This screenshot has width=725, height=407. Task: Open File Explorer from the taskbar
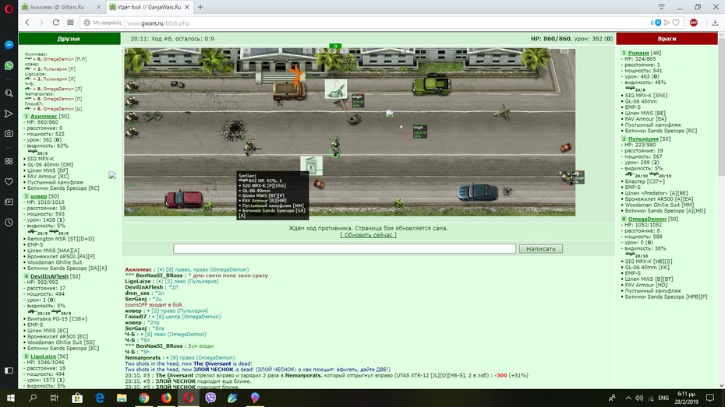(122, 398)
